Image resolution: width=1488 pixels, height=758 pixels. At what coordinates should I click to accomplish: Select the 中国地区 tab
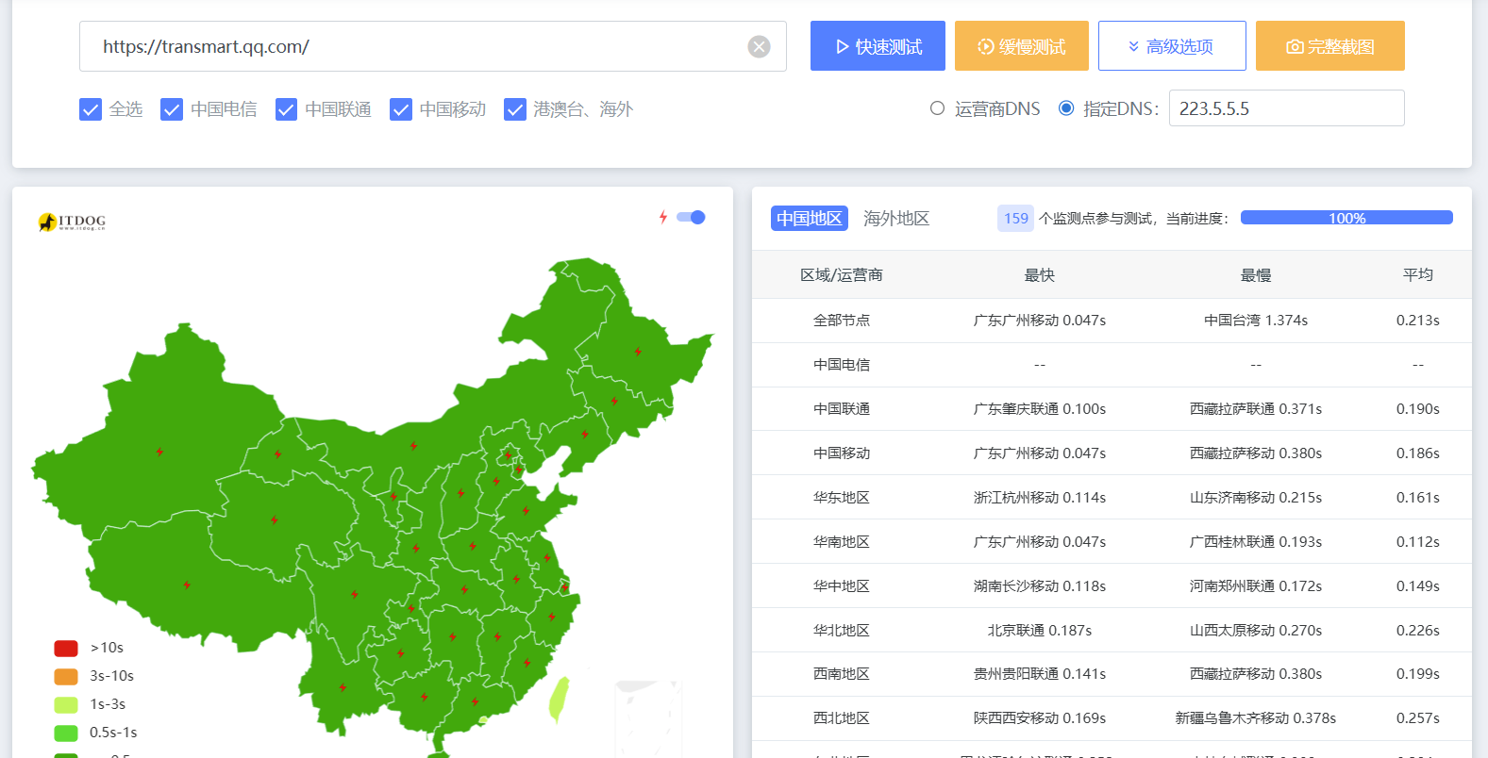(x=809, y=219)
